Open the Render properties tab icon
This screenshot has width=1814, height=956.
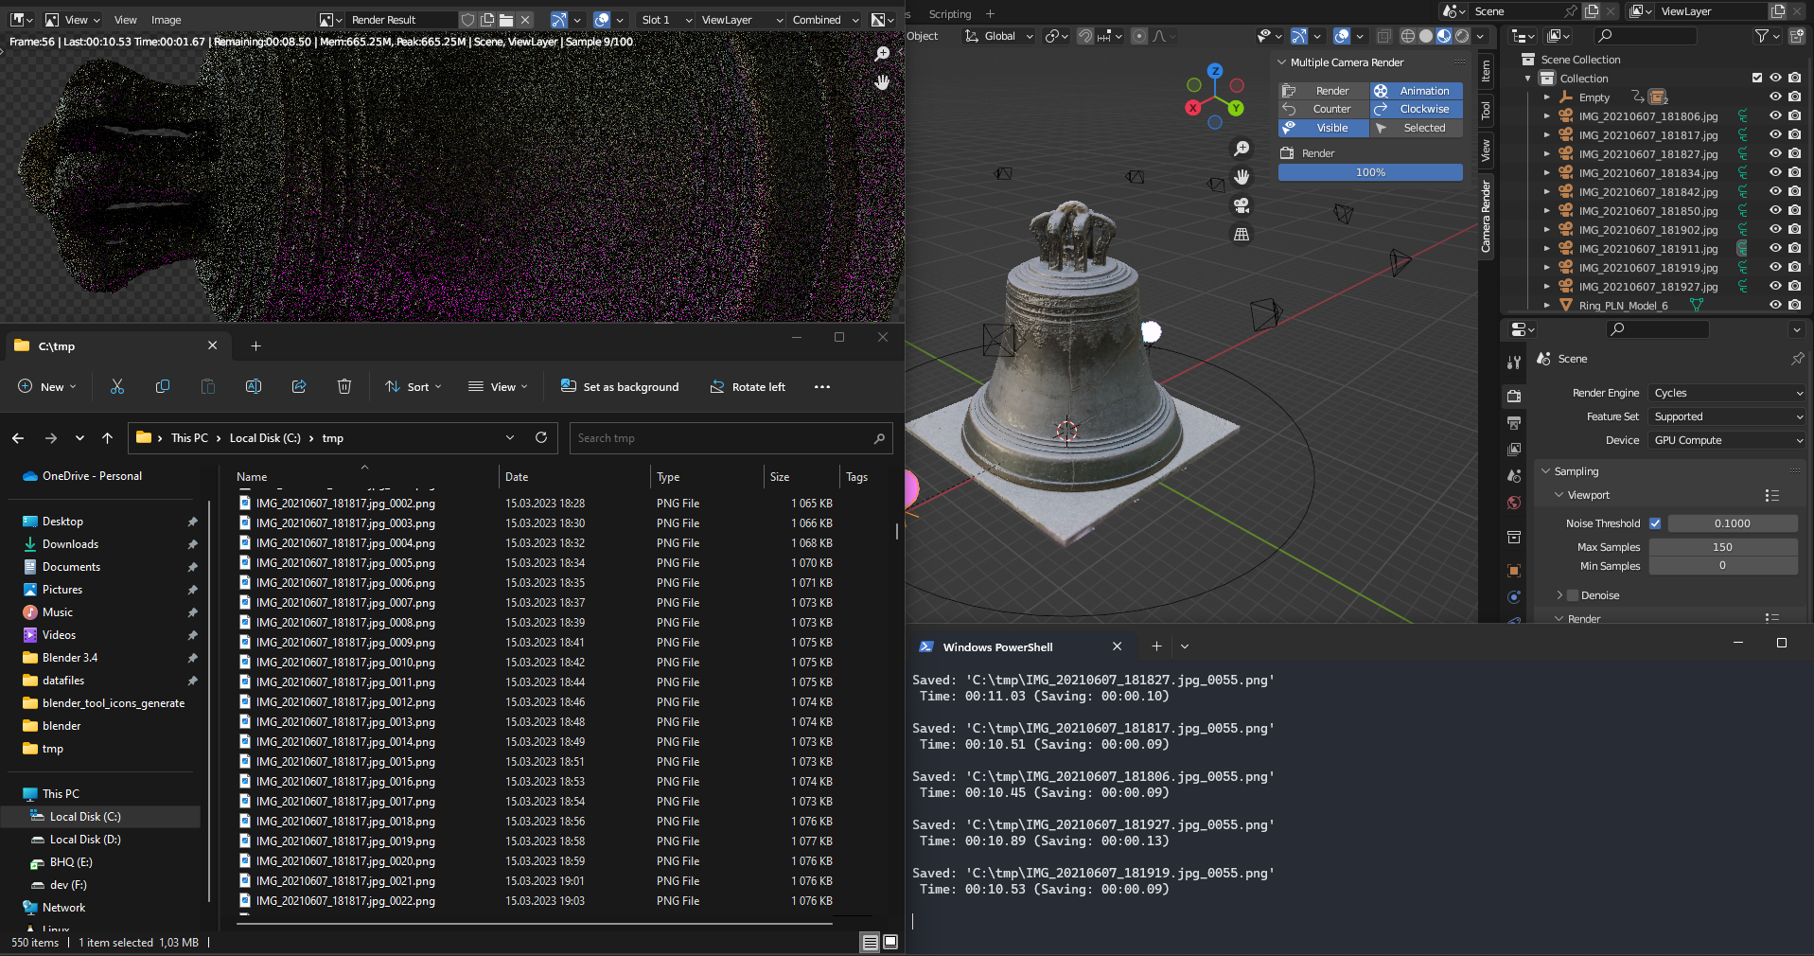coord(1514,396)
